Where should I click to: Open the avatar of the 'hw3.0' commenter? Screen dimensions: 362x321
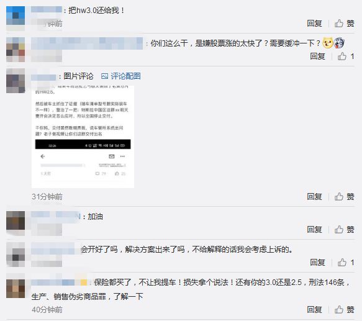coord(16,16)
